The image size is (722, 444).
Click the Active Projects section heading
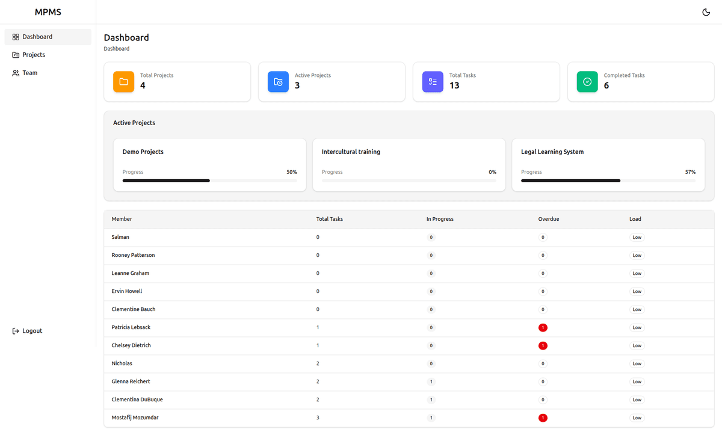click(134, 123)
